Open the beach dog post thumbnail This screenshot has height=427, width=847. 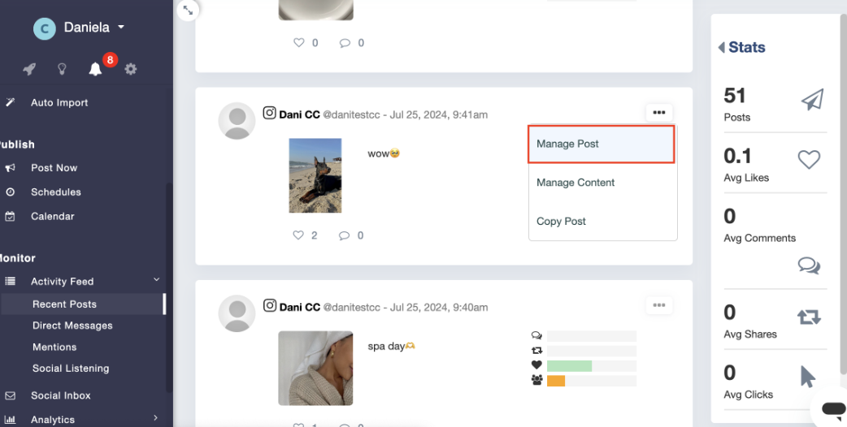315,175
